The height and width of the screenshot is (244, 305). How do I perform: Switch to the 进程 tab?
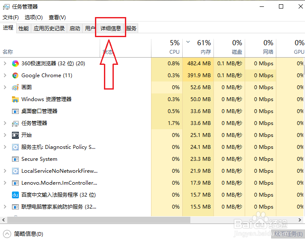8,28
